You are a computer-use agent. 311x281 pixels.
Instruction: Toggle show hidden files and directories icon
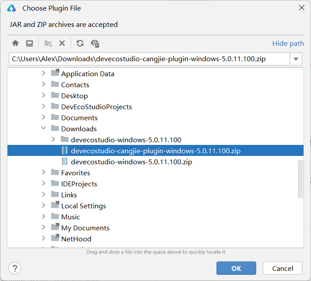(x=95, y=43)
